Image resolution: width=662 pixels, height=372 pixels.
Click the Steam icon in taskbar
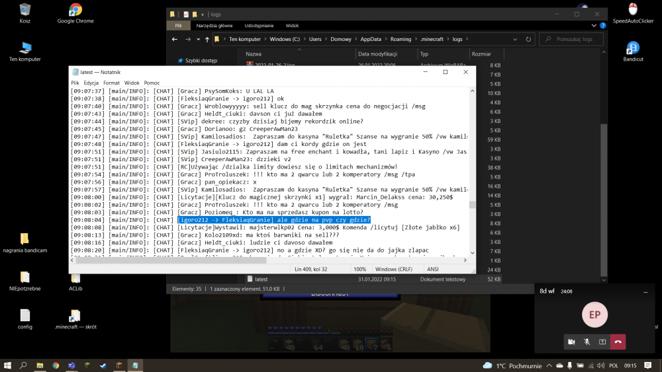[103, 365]
